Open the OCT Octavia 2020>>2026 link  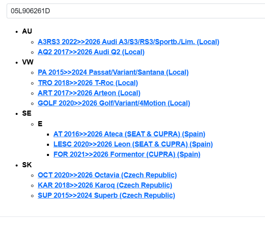107,175
